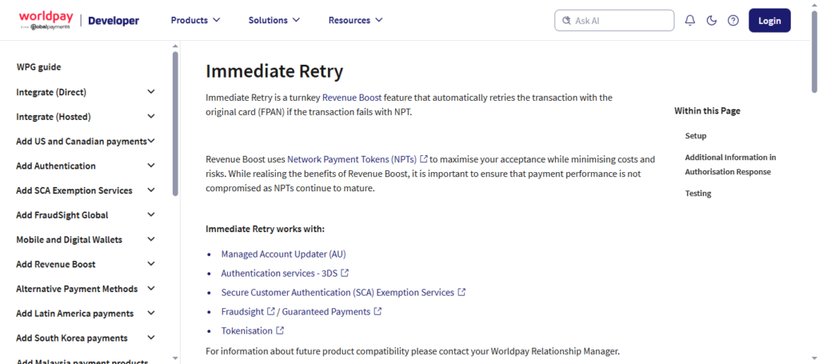819x364 pixels.
Task: Click external link icon beside Authentication services - 3DS
Action: [x=344, y=273]
